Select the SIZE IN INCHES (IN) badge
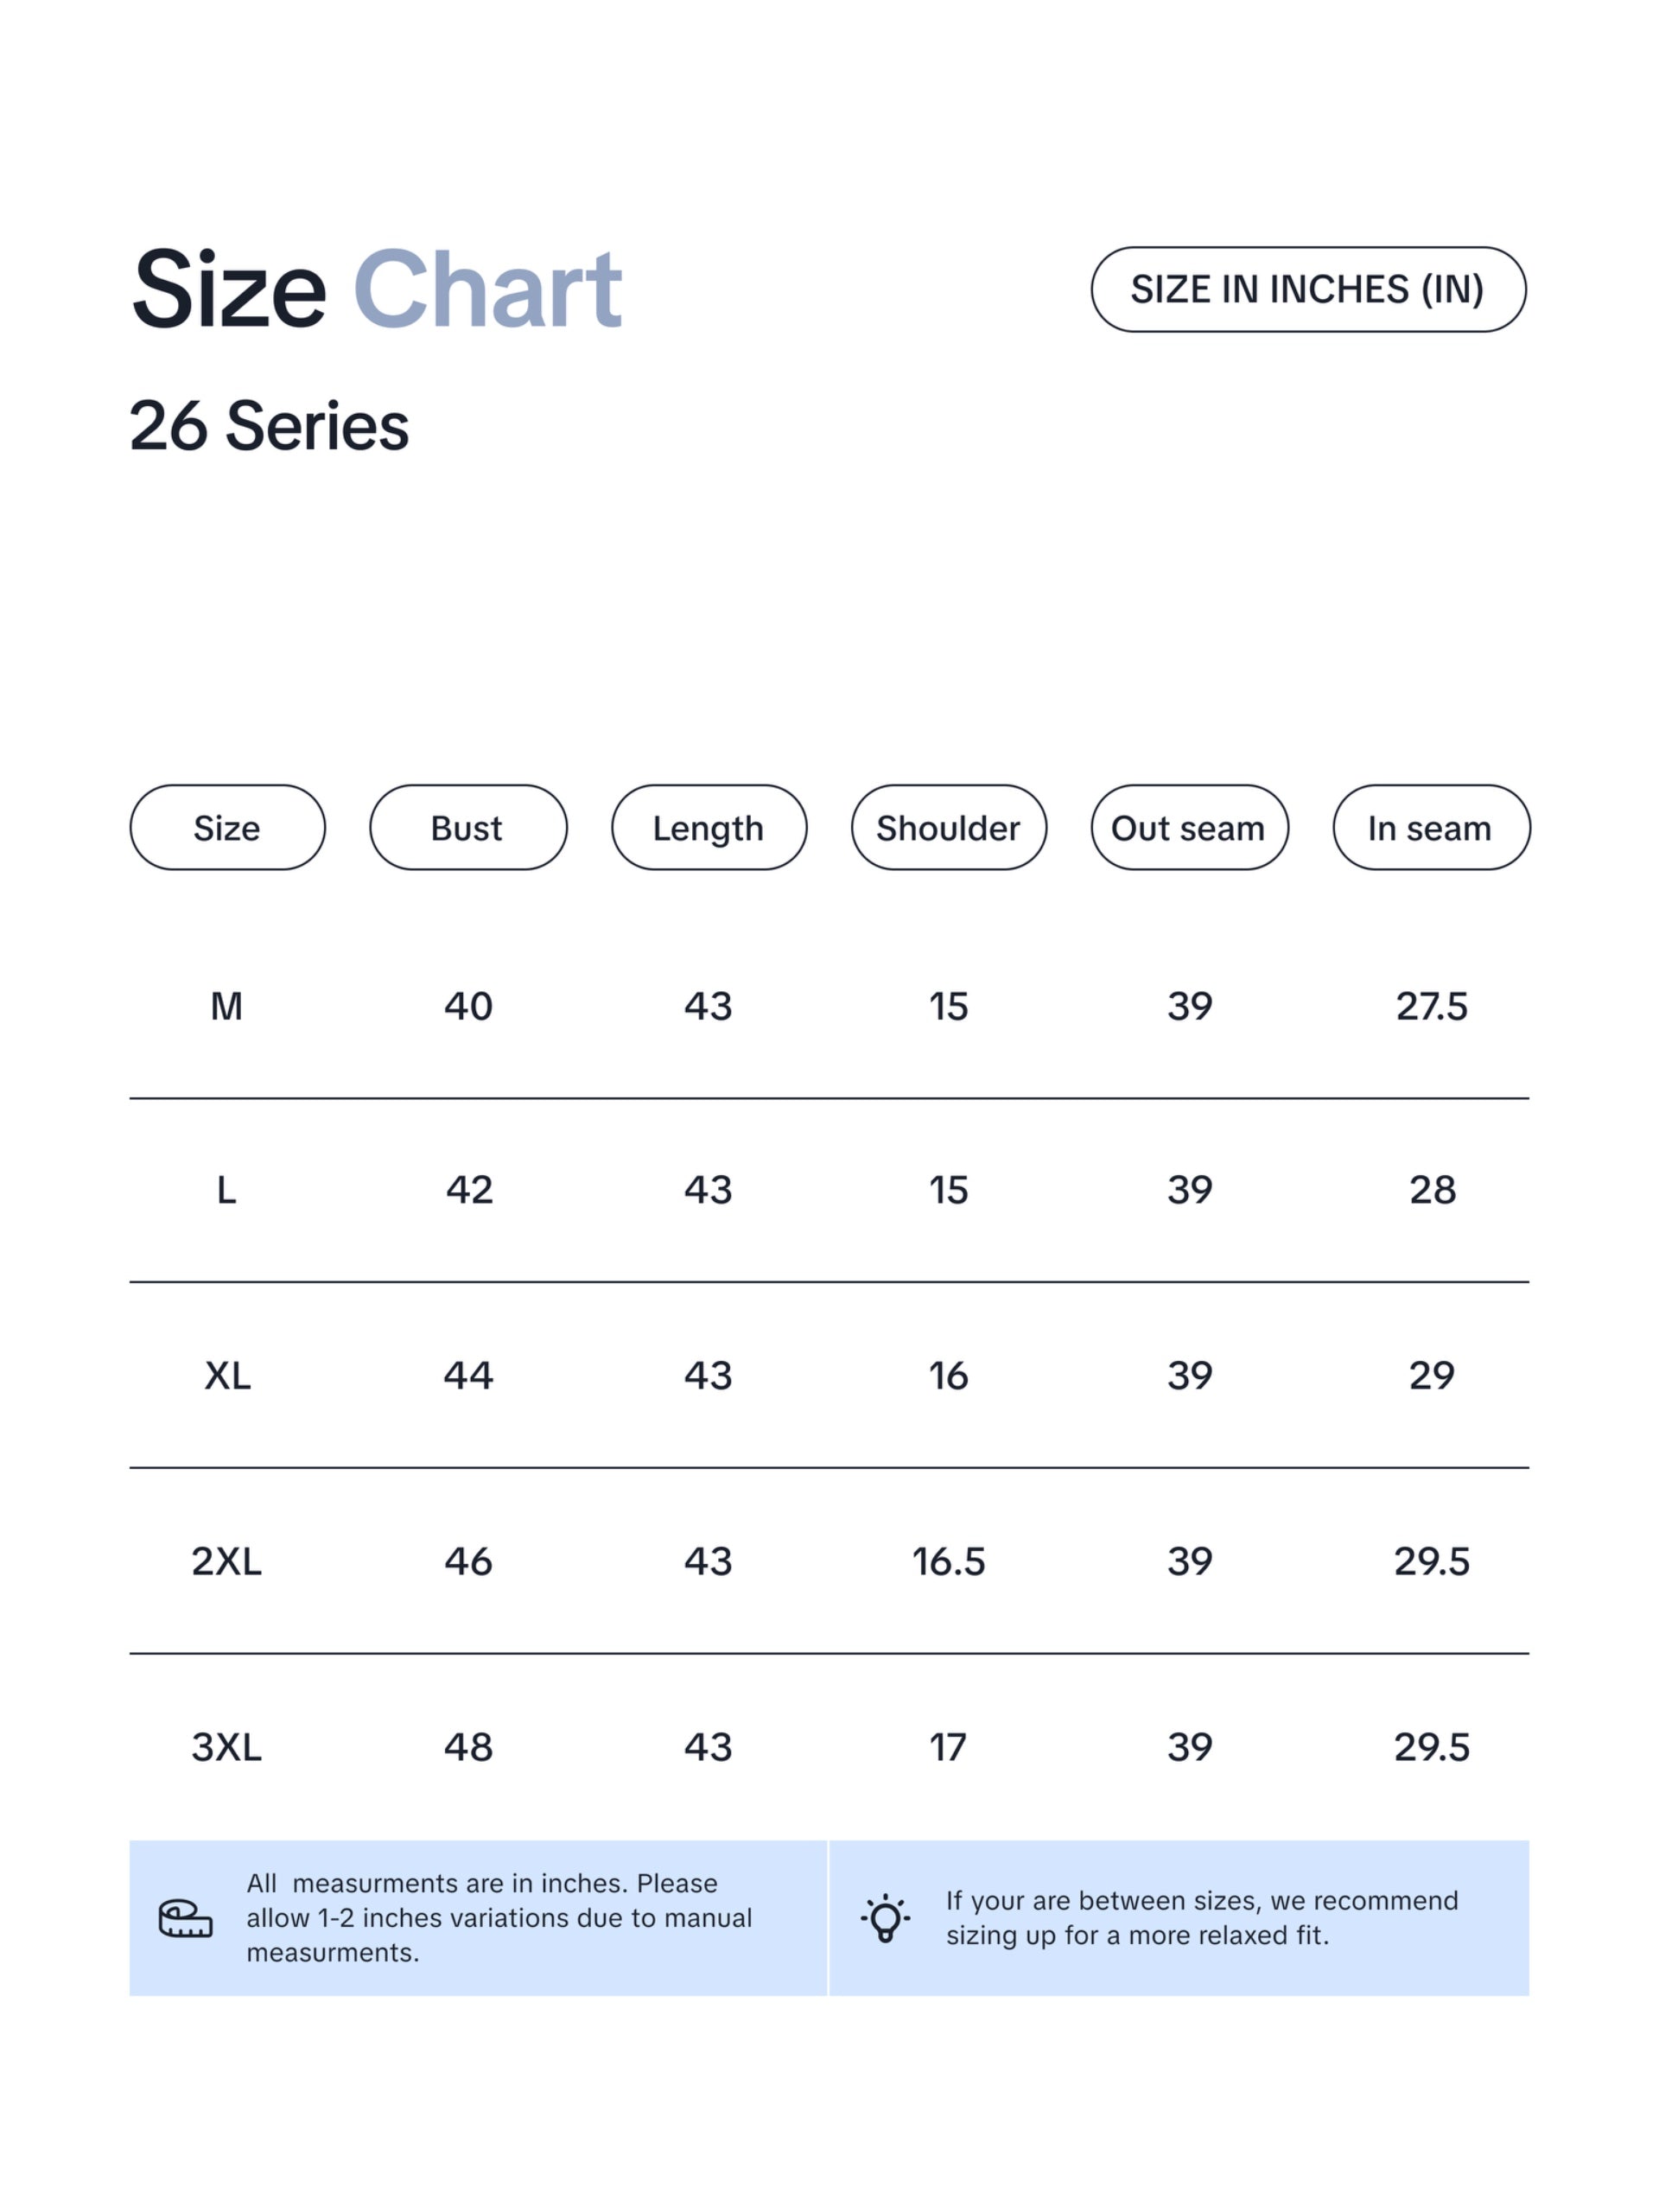Viewport: 1659px width, 2212px height. click(x=1308, y=289)
